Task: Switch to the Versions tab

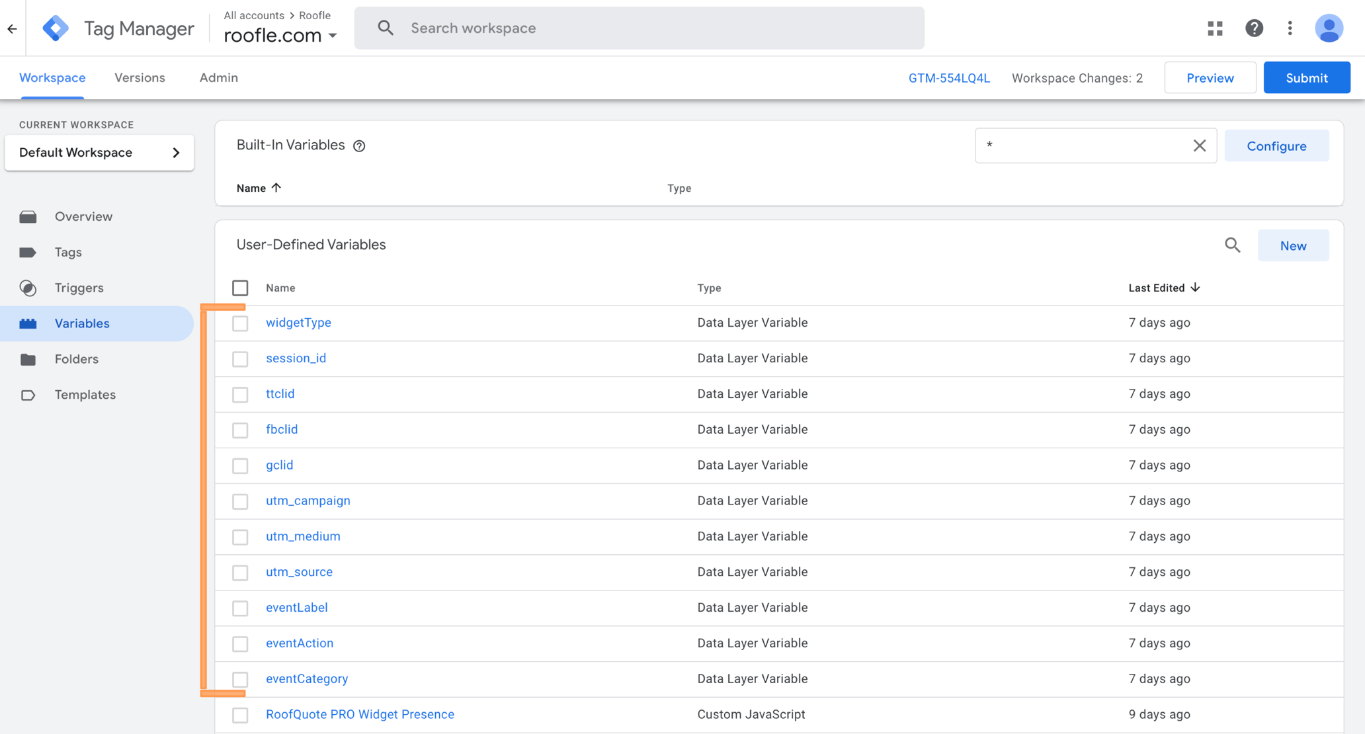Action: (140, 78)
